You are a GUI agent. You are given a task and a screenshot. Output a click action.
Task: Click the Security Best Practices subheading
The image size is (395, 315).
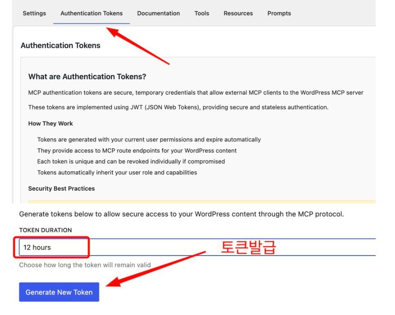[62, 189]
